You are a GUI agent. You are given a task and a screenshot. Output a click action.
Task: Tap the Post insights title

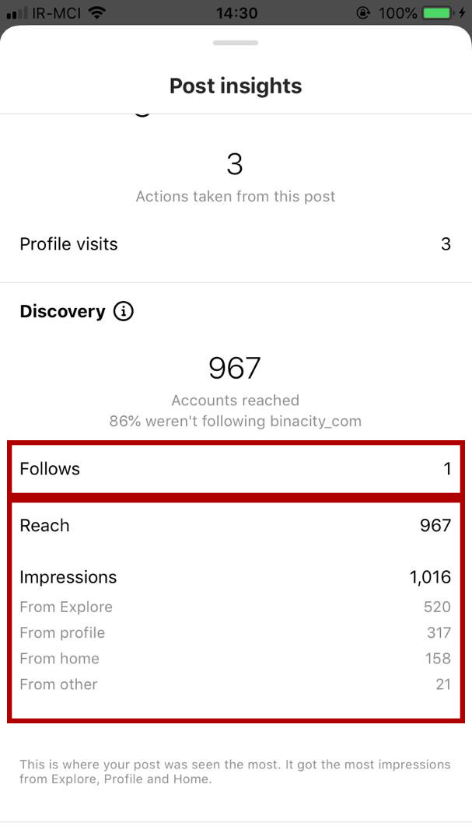tap(236, 86)
